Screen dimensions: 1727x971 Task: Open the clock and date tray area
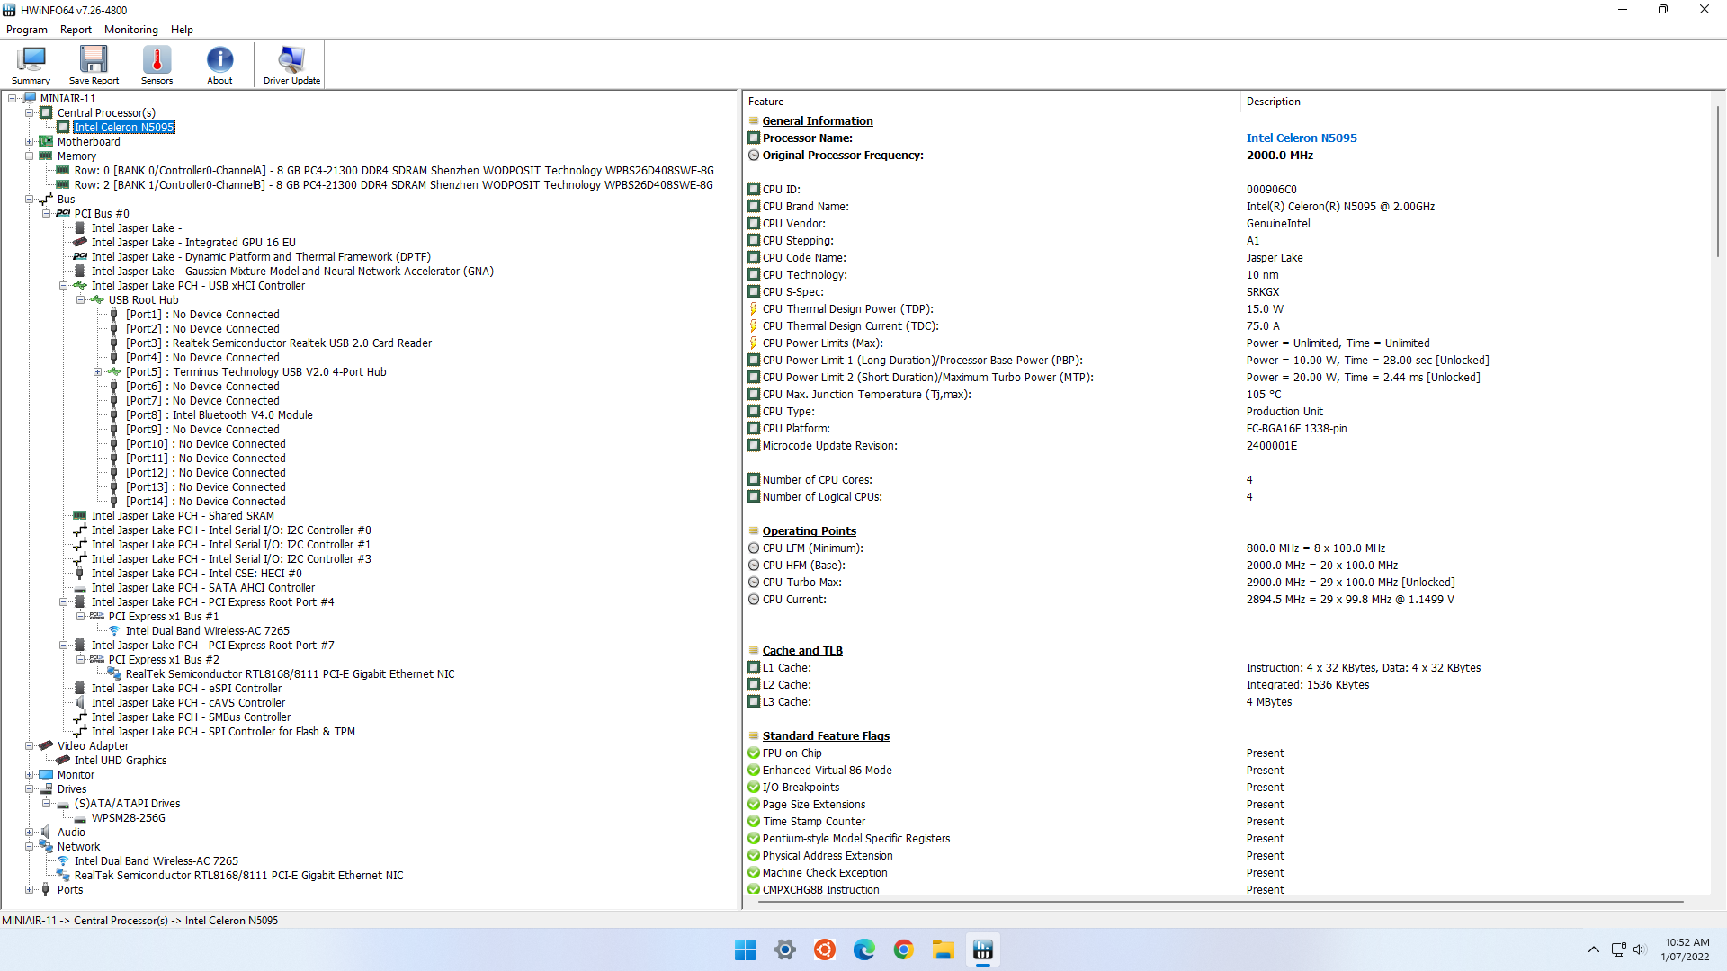pyautogui.click(x=1686, y=949)
